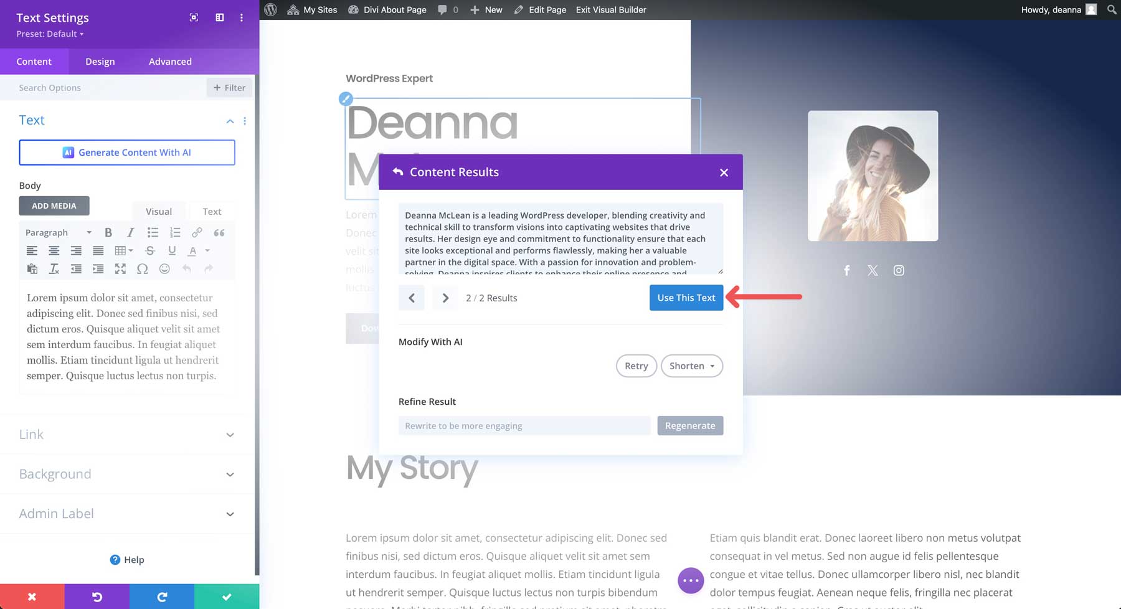The image size is (1121, 609).
Task: Click Generate Content With AI
Action: [x=127, y=152]
